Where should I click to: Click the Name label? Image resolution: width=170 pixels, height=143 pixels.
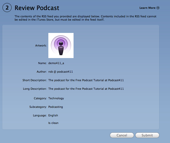[43, 63]
